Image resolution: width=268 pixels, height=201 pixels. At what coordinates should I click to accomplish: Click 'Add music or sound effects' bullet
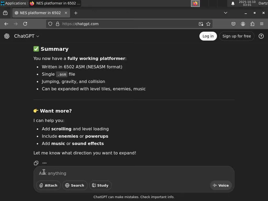pos(73,144)
